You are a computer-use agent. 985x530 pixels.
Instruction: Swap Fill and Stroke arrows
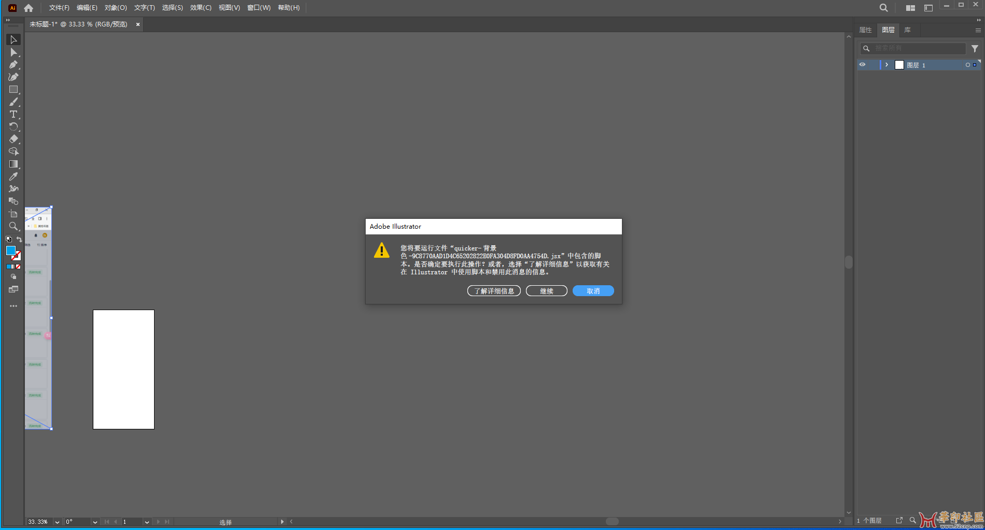tap(19, 239)
